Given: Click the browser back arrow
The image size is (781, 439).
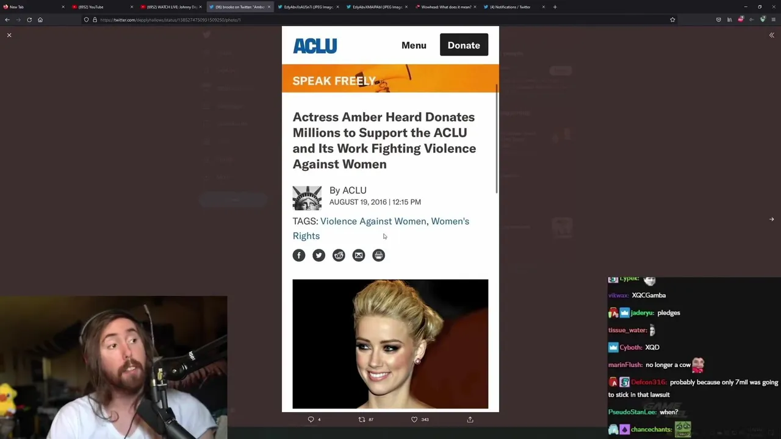Looking at the screenshot, I should click(7, 20).
